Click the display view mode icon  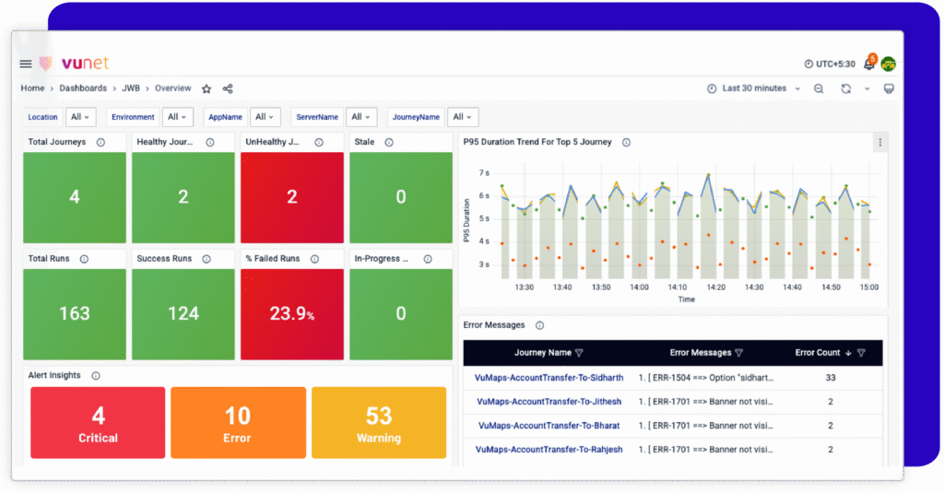[889, 88]
